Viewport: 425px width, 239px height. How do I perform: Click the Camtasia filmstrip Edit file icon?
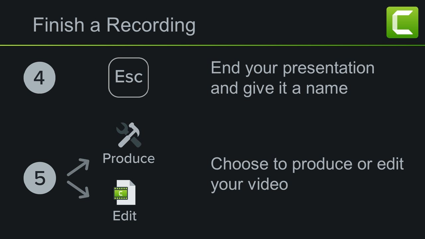(125, 193)
